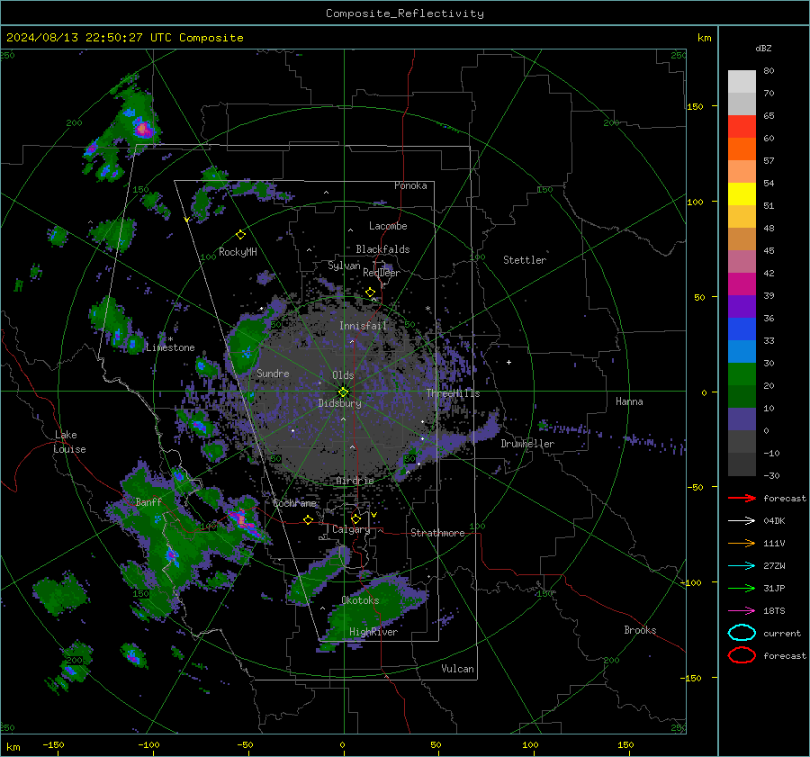Click the Ponoka label on map

[410, 185]
